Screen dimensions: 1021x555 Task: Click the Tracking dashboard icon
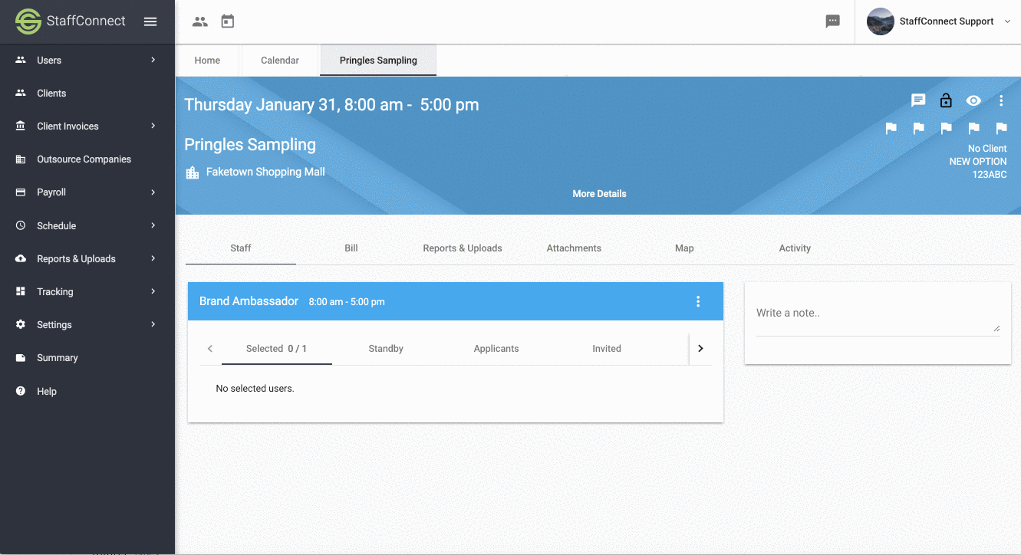coord(21,291)
